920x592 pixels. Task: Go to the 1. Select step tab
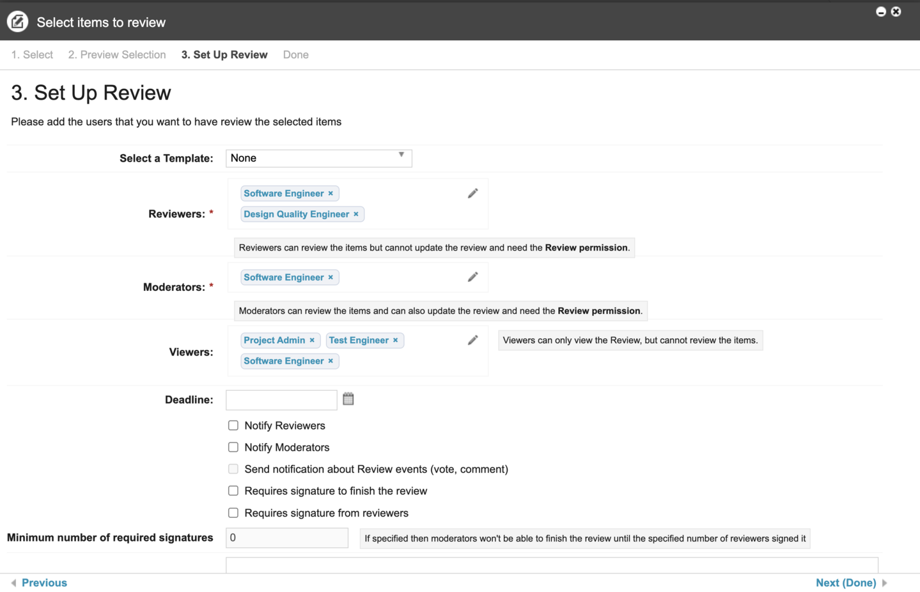pos(32,55)
